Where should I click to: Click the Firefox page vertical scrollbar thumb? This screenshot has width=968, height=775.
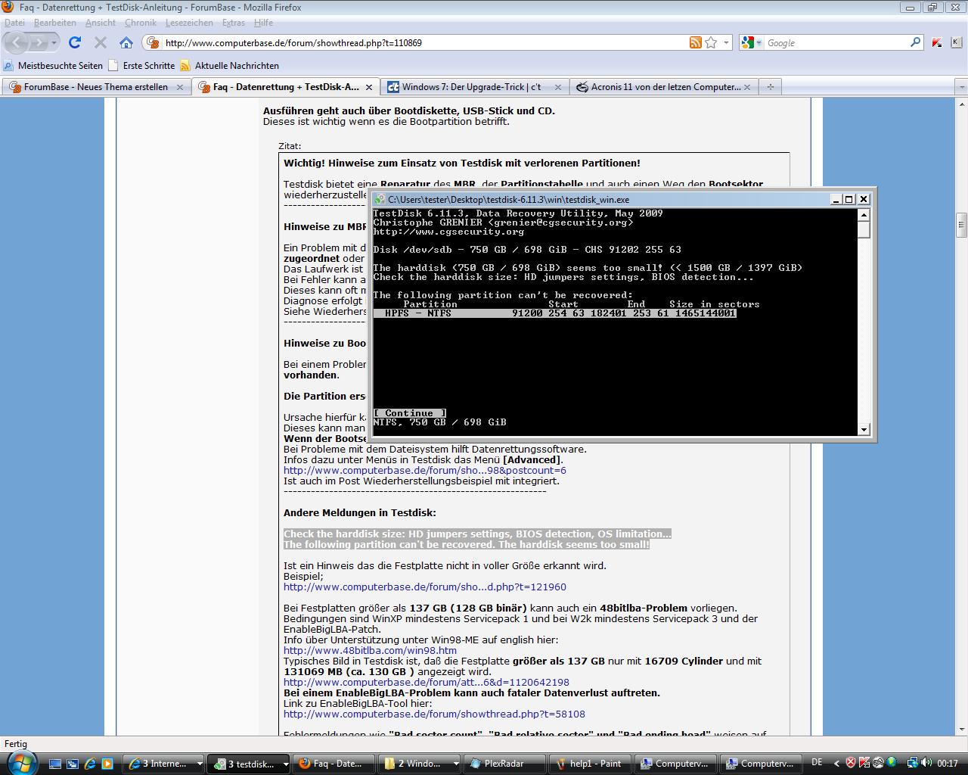[962, 225]
